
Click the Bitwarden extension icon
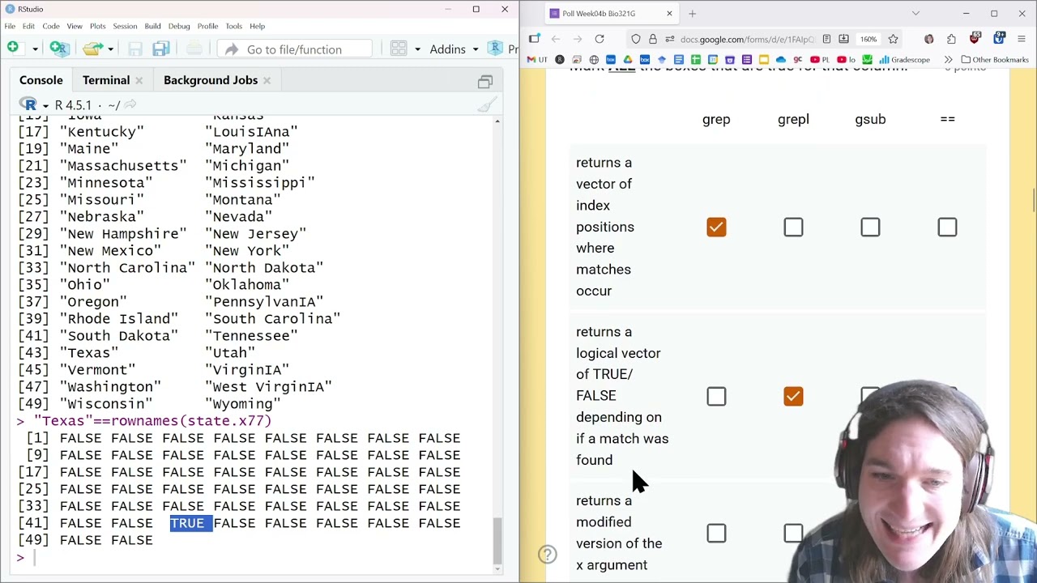[x=999, y=39]
